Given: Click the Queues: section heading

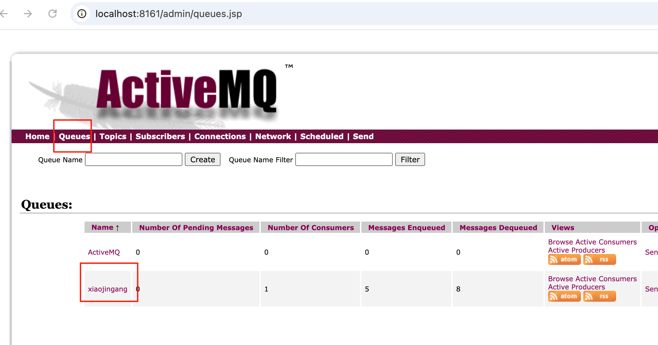Looking at the screenshot, I should pyautogui.click(x=47, y=205).
